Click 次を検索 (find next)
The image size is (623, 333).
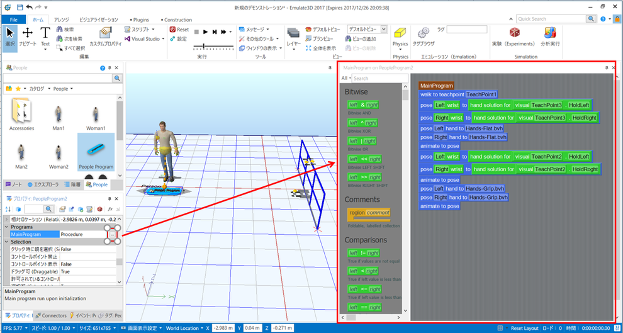click(69, 39)
